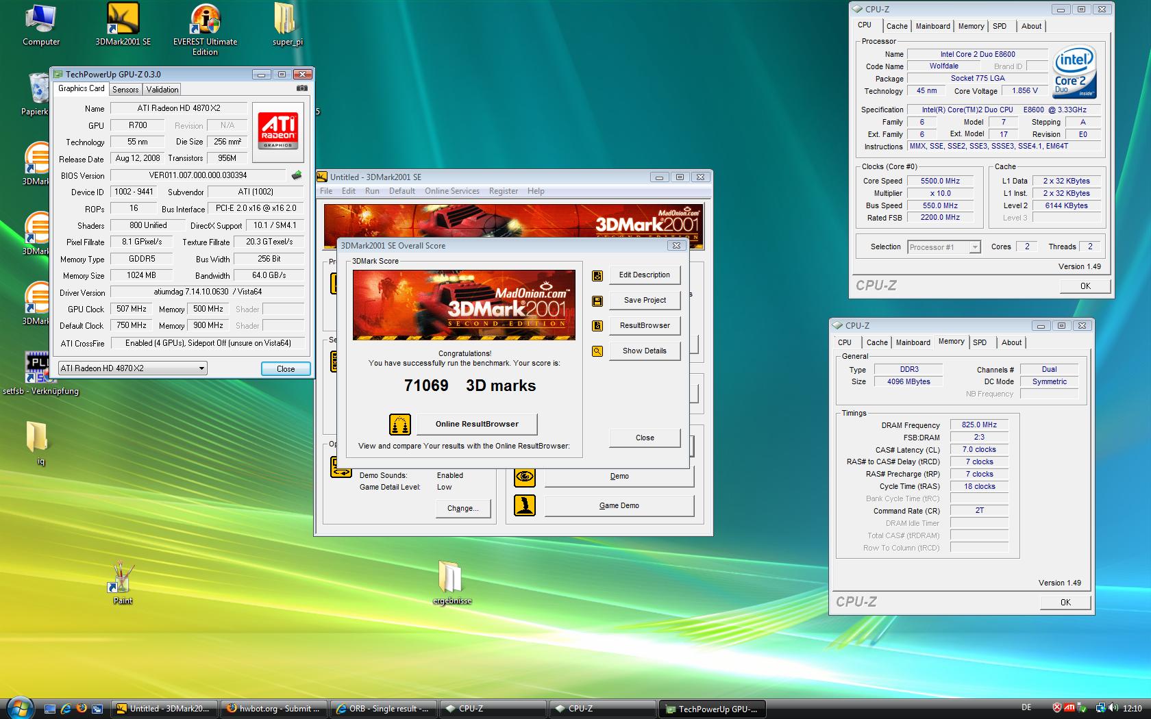Click OK in the CPU-Z Memory window
The image size is (1151, 719).
pyautogui.click(x=1065, y=603)
